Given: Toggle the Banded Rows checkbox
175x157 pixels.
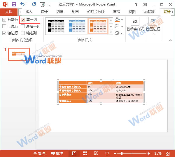Looking at the screenshot, I should click(4, 33).
